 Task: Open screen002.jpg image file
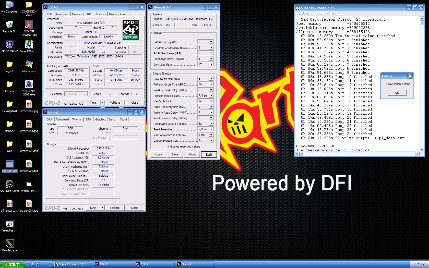(x=29, y=146)
